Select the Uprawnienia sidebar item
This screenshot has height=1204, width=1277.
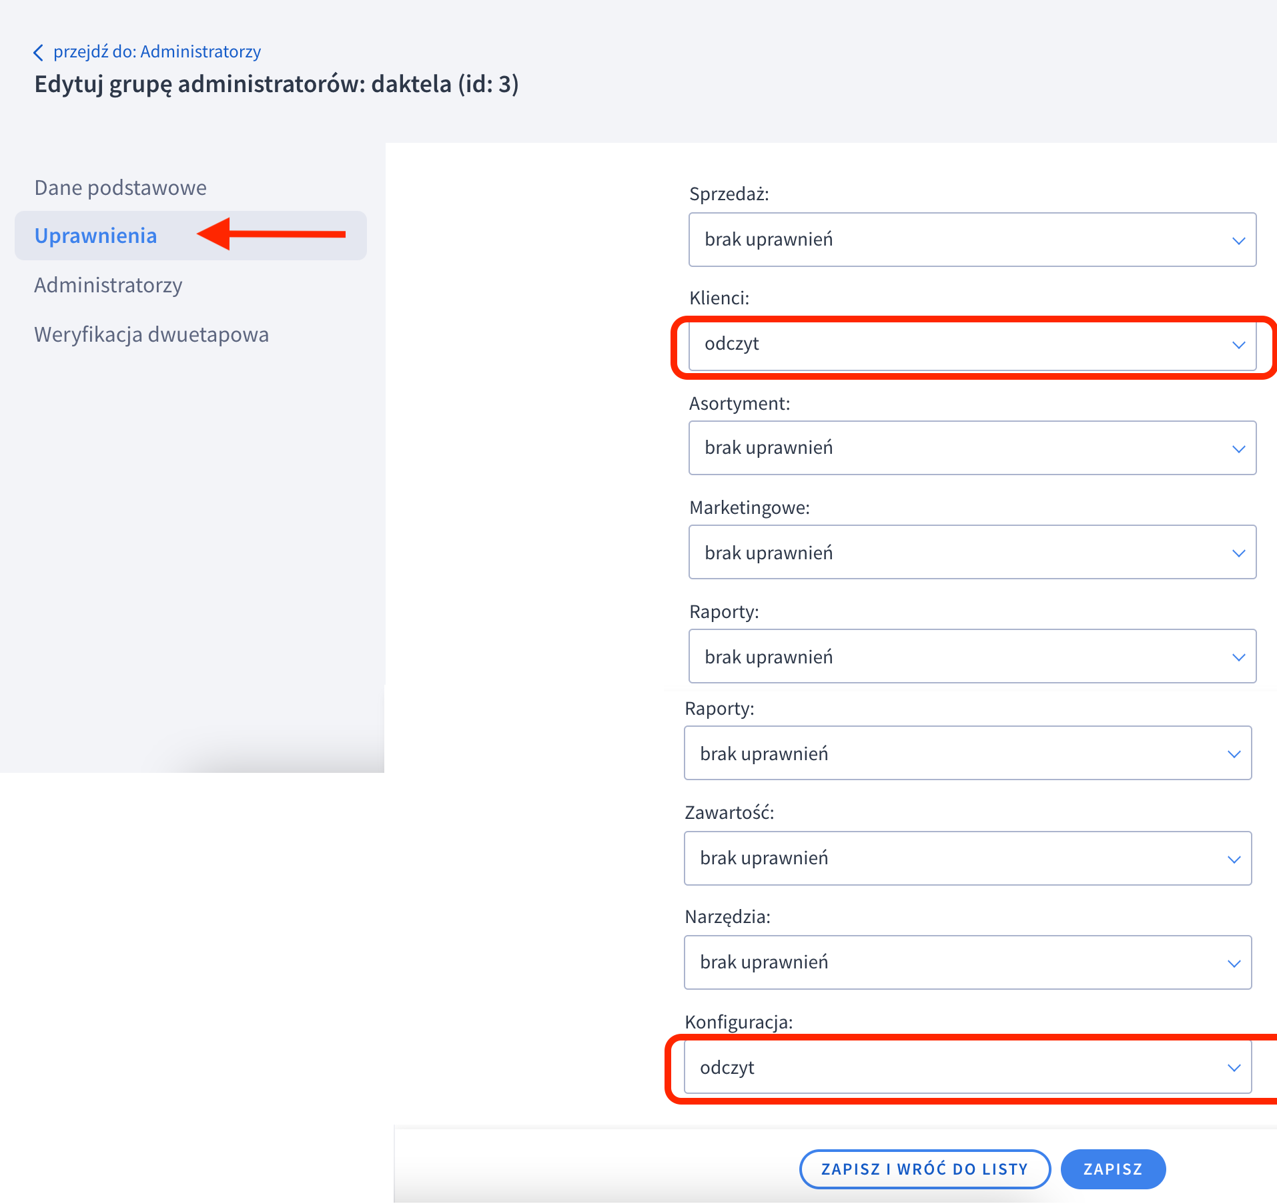pos(96,236)
